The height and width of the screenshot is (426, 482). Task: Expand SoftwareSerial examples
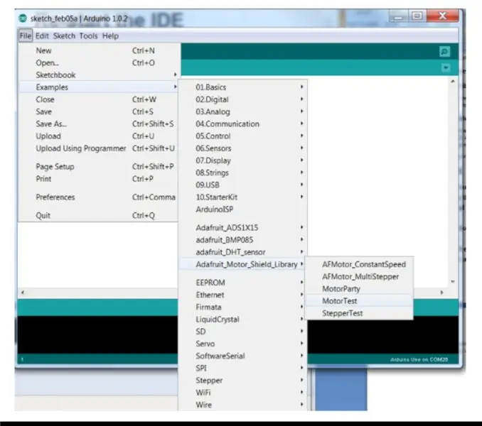point(243,356)
